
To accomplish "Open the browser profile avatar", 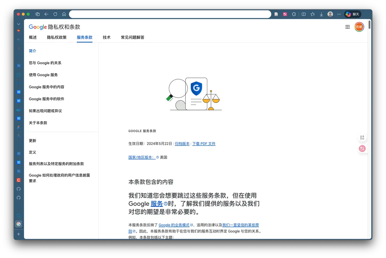I will (330, 14).
